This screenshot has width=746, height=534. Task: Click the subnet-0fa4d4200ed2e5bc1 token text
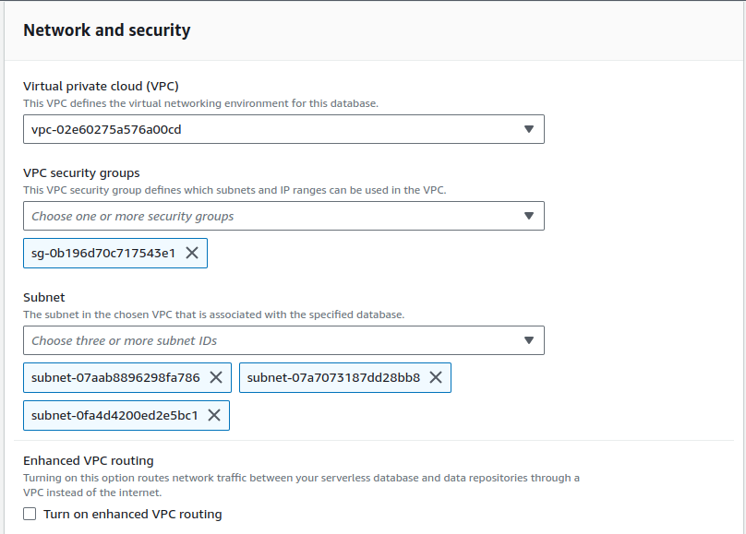114,415
